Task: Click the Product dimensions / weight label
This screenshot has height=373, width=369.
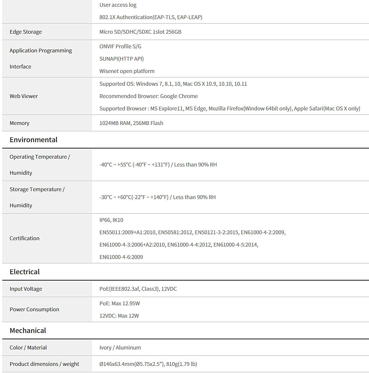Action: pyautogui.click(x=45, y=364)
